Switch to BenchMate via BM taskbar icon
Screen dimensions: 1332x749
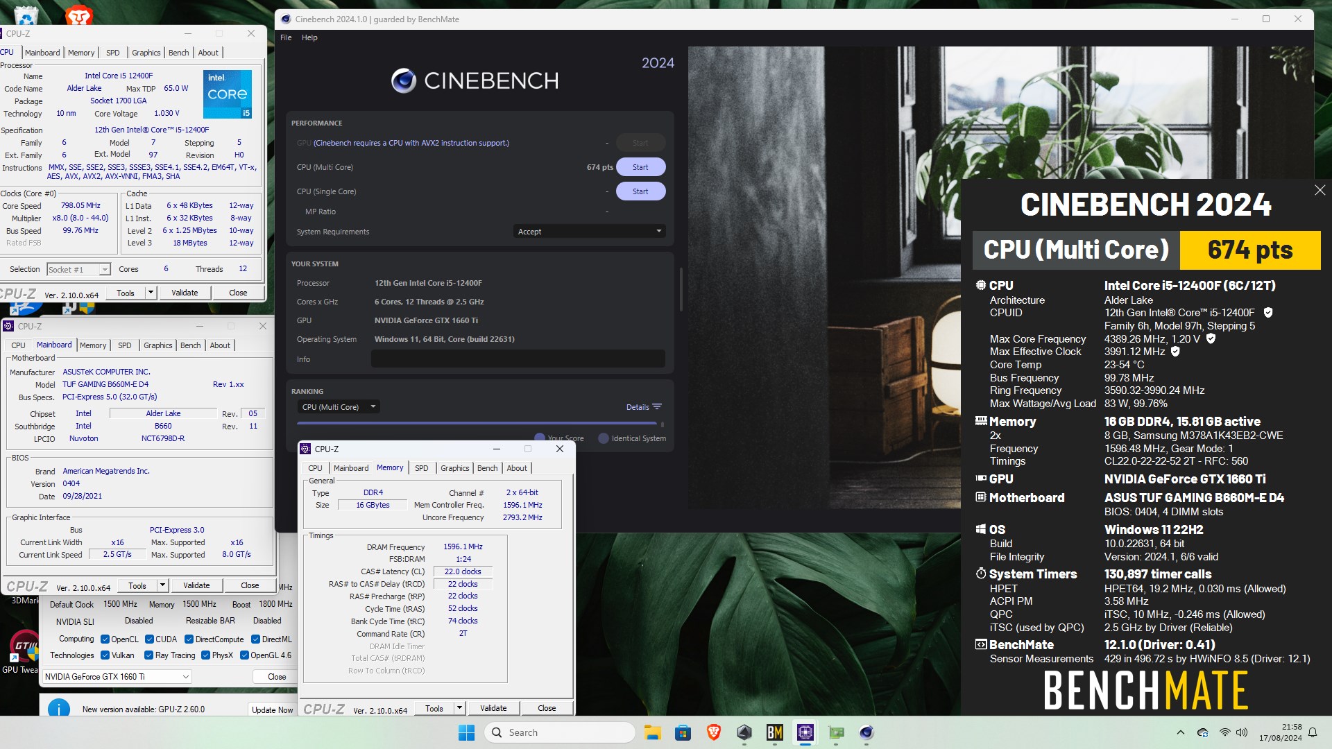pyautogui.click(x=774, y=732)
